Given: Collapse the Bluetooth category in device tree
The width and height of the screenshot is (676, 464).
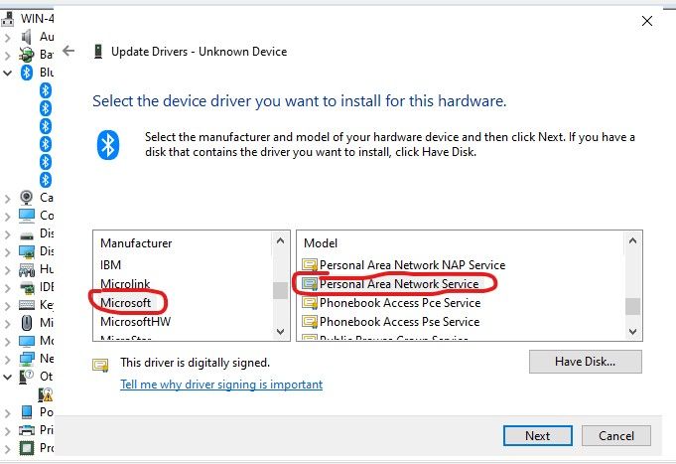Looking at the screenshot, I should point(8,73).
